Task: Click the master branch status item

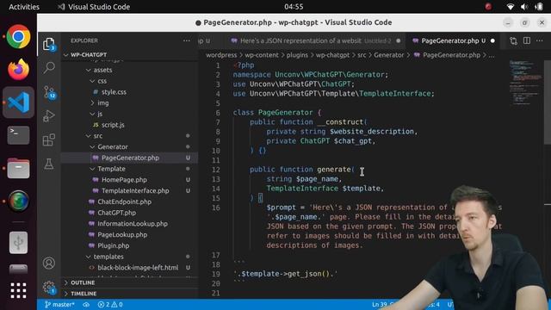Action: point(59,304)
